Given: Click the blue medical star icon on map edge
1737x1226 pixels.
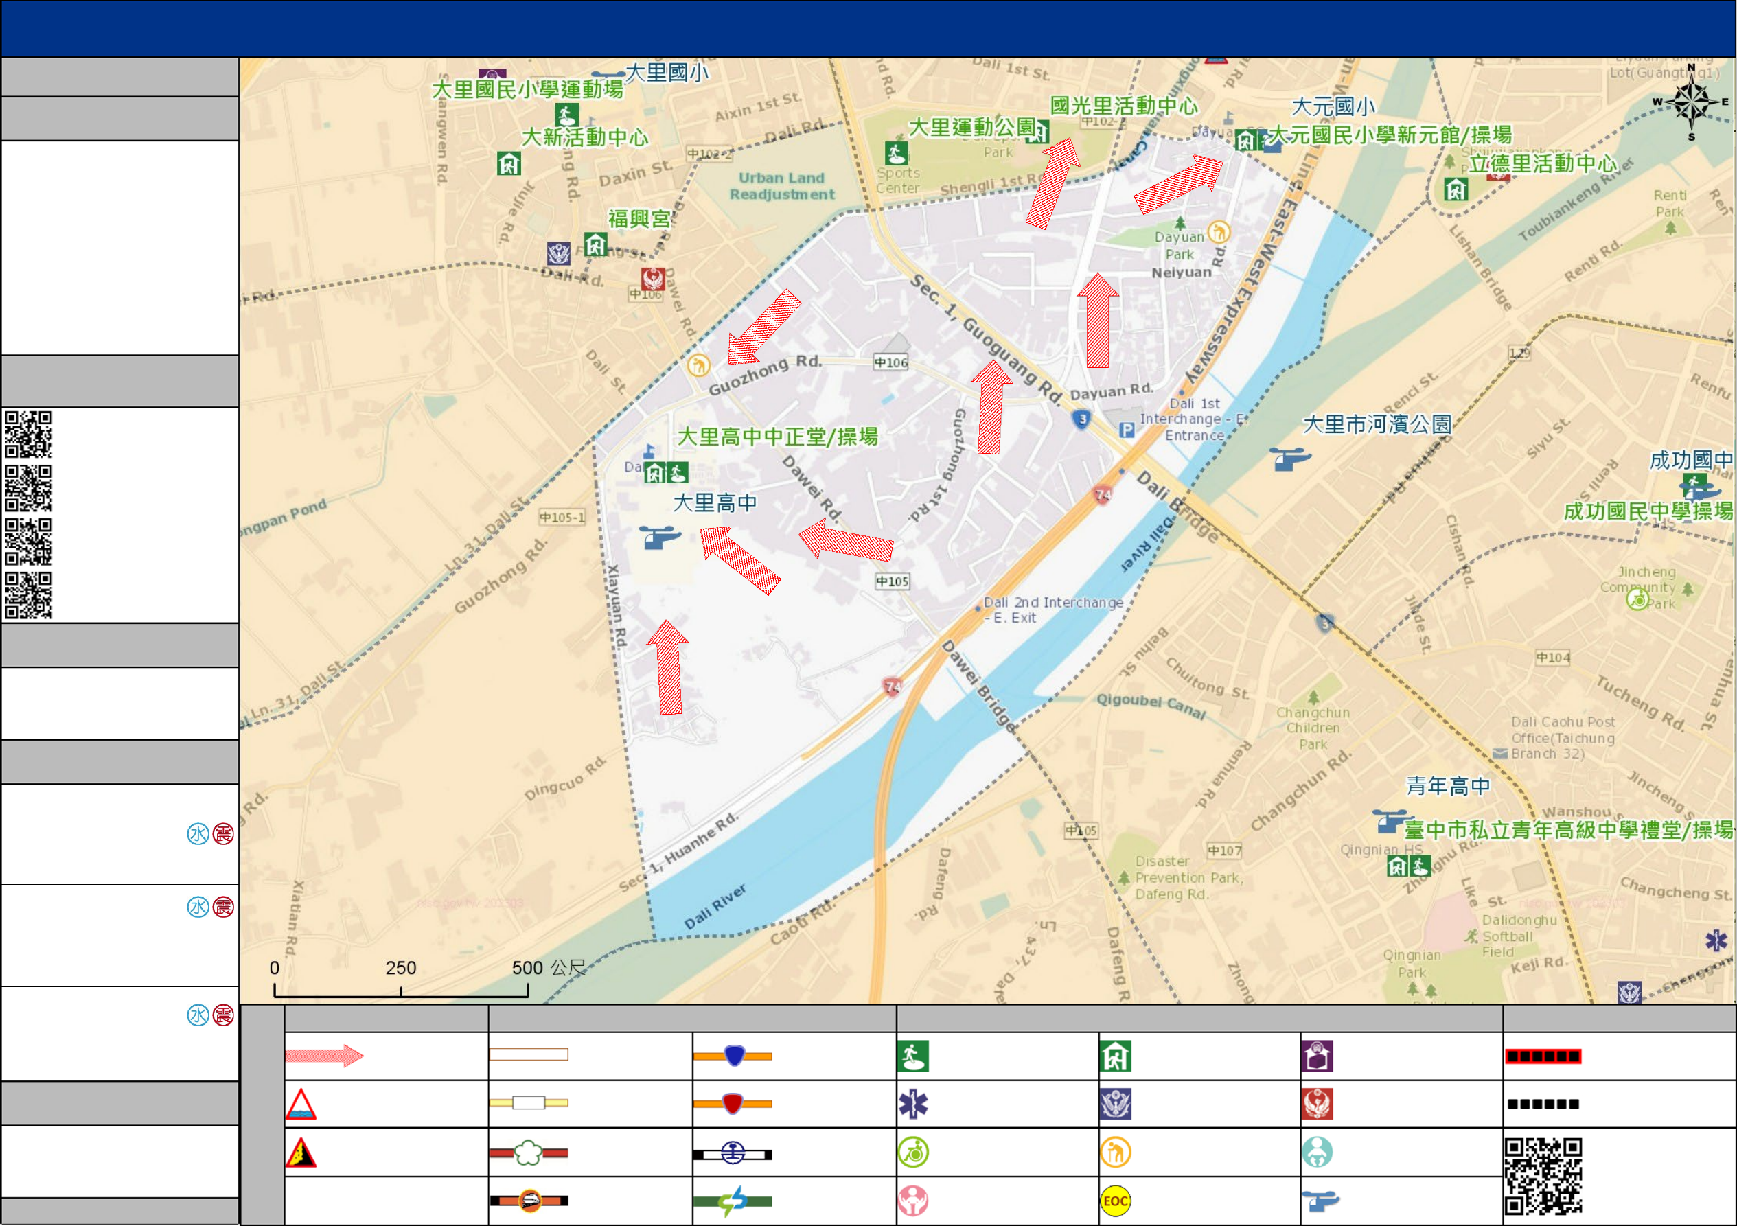Looking at the screenshot, I should click(x=1716, y=941).
